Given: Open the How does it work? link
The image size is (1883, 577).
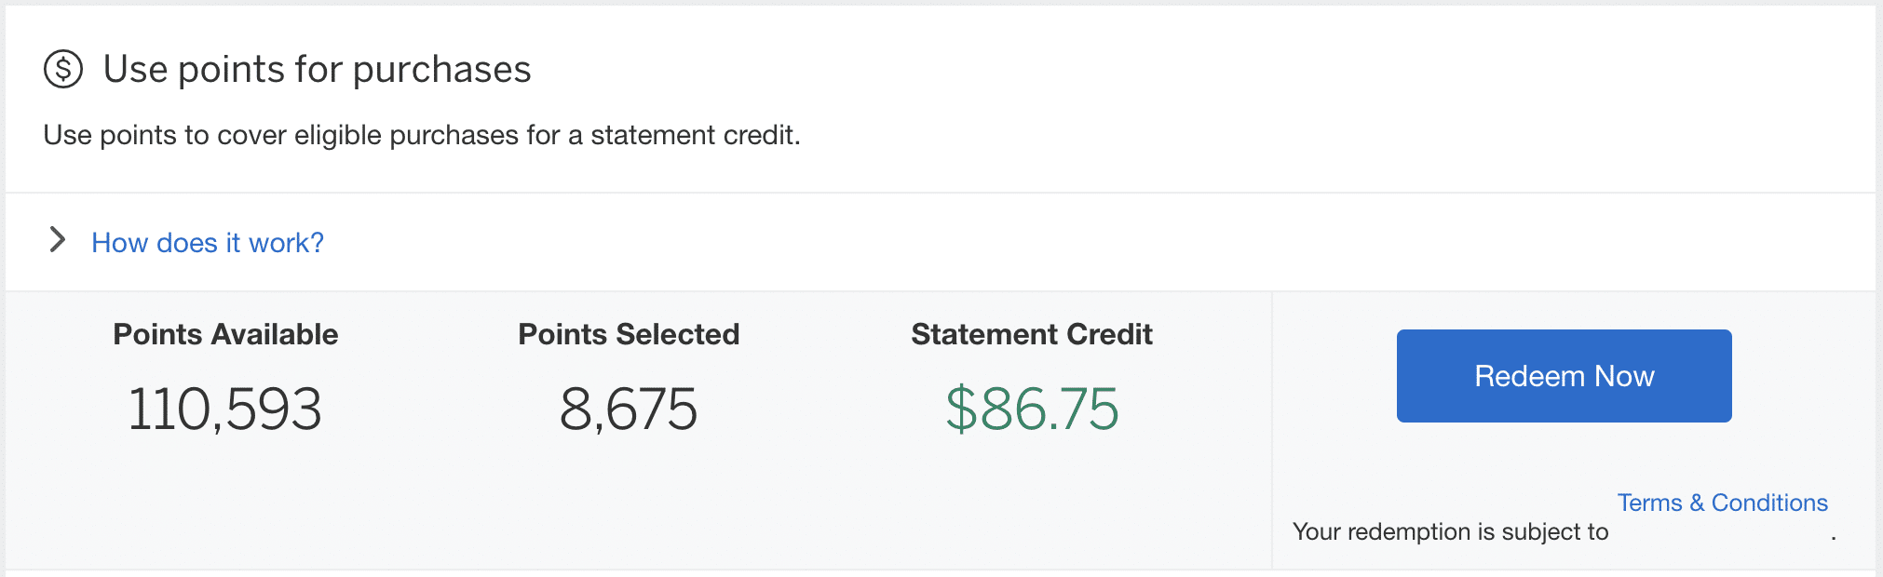Looking at the screenshot, I should tap(207, 243).
